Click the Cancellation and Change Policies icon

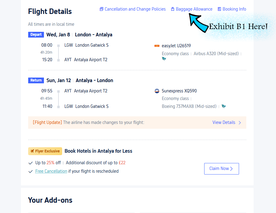coord(101,9)
